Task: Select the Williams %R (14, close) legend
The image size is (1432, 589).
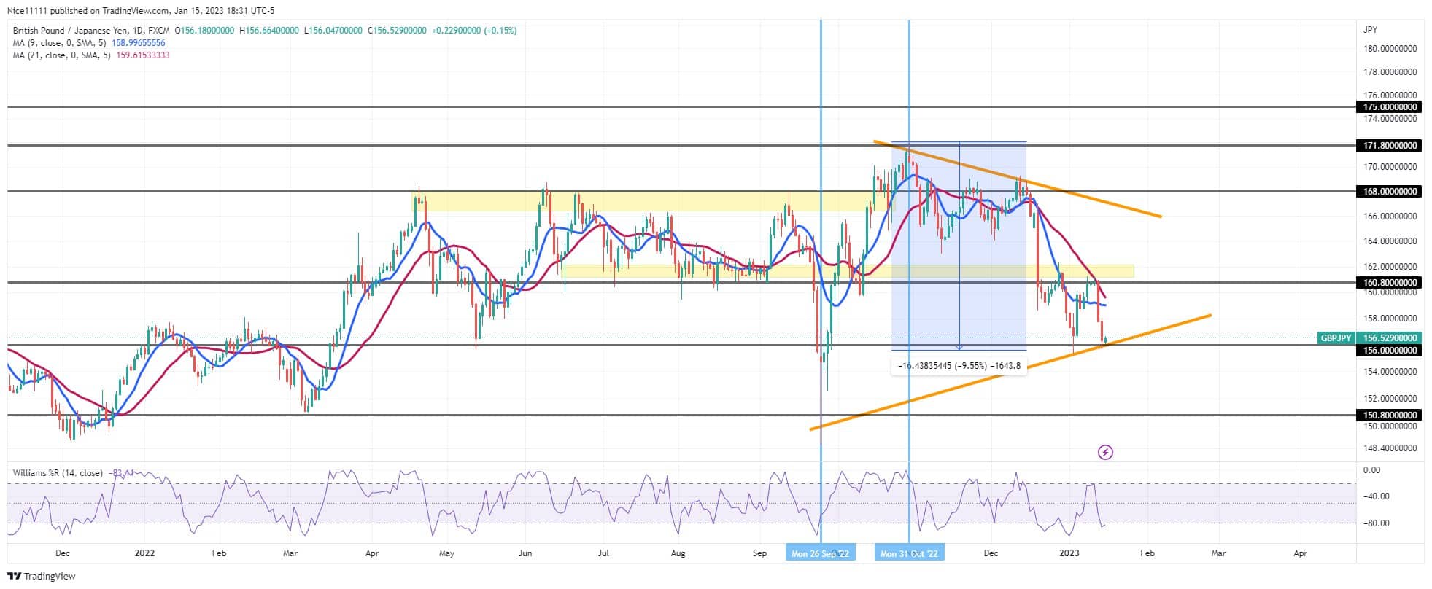Action: [x=58, y=473]
